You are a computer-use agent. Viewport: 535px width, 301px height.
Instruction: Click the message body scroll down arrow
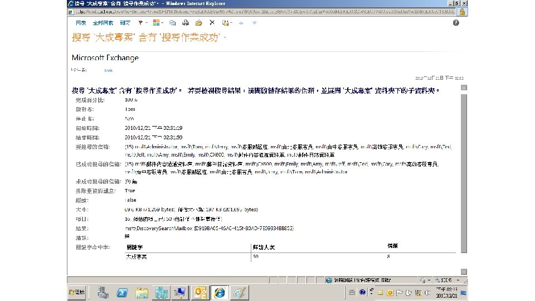coord(464,271)
